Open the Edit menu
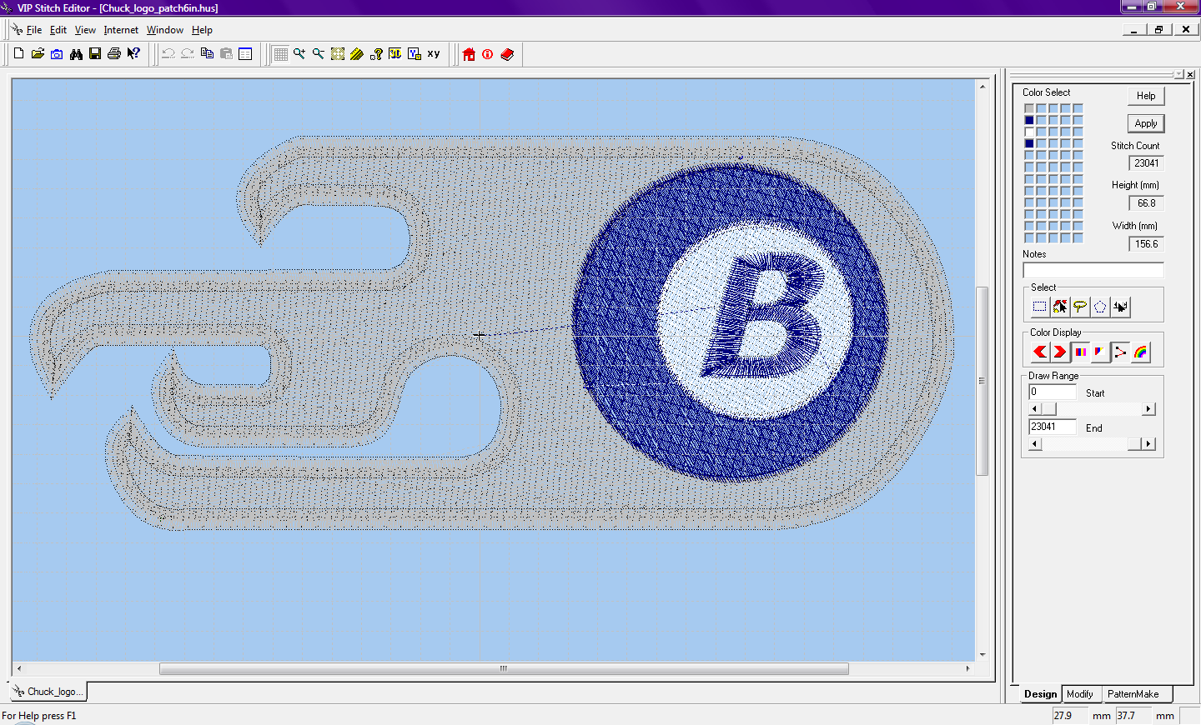Screen dimensions: 1201x725 [58, 30]
